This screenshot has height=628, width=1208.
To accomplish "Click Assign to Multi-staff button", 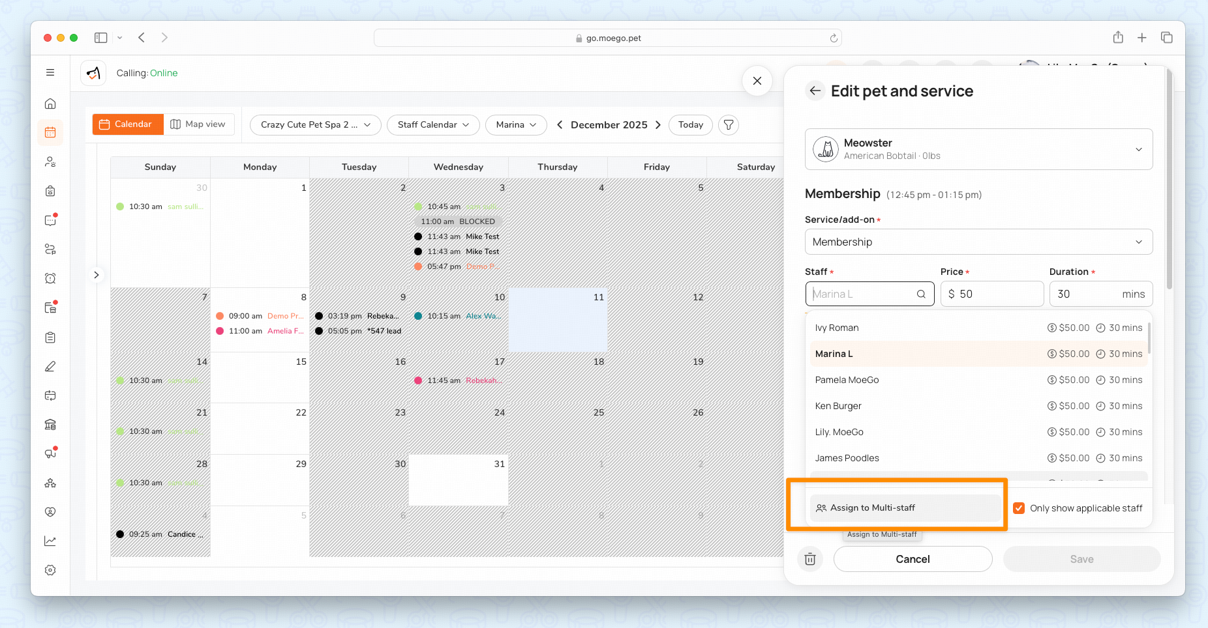I will pos(905,507).
